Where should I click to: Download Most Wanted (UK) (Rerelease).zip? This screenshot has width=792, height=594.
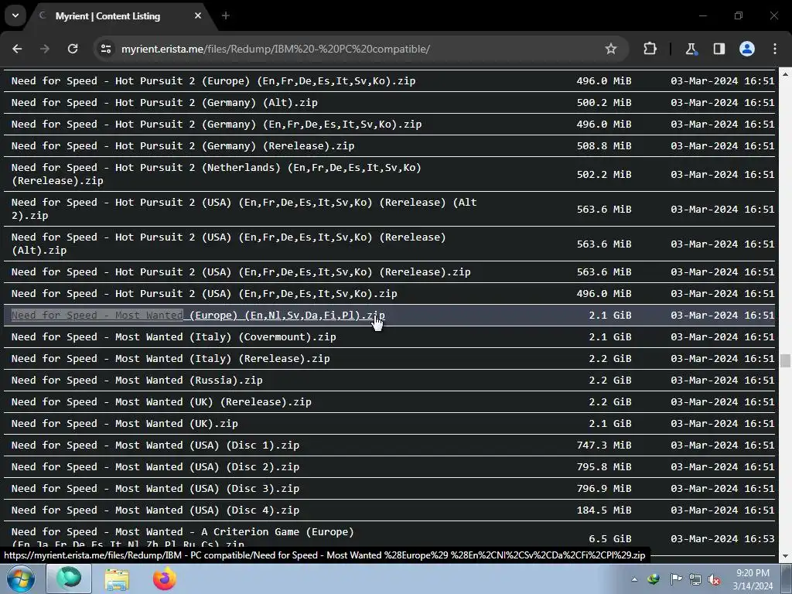[x=161, y=402]
